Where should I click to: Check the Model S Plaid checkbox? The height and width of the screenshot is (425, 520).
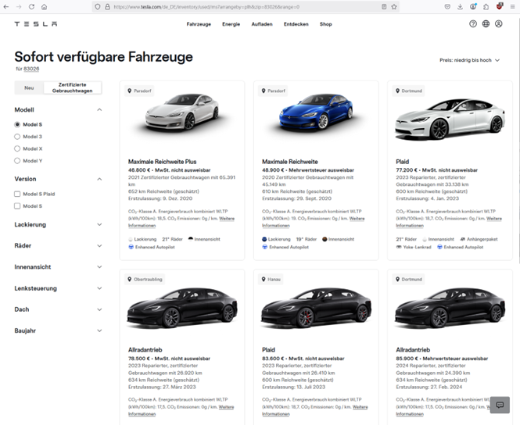[x=18, y=194]
